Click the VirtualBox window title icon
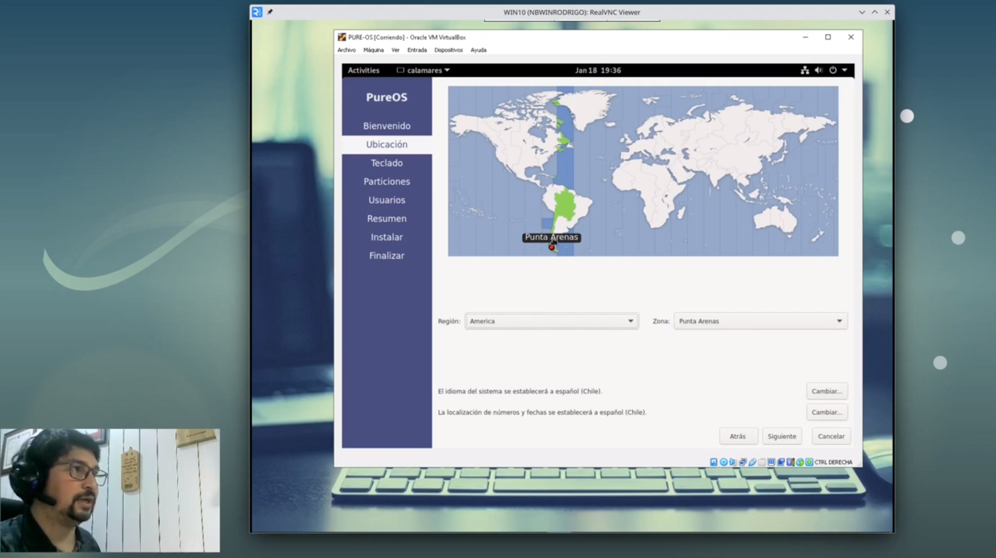Image resolution: width=996 pixels, height=558 pixels. pyautogui.click(x=342, y=37)
